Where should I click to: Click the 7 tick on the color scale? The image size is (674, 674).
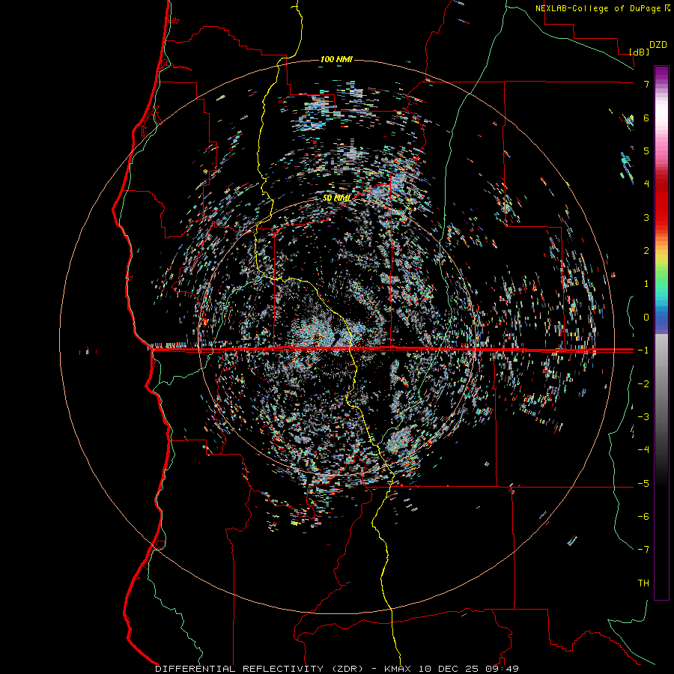(x=646, y=84)
